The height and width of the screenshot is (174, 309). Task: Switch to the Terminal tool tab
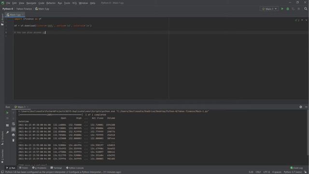pyautogui.click(x=56, y=168)
